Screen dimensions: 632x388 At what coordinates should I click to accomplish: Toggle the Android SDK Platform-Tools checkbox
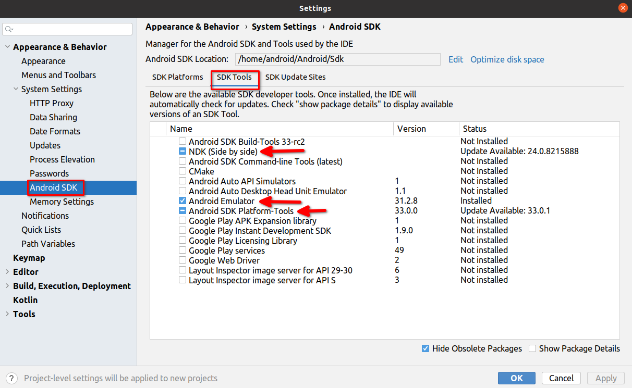tap(183, 210)
